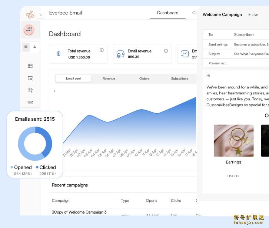
Task: Click the blue area chart
Action: [x=130, y=127]
